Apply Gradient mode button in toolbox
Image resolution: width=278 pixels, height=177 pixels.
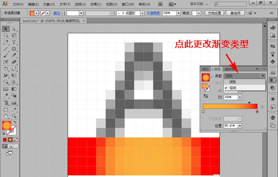10,140
